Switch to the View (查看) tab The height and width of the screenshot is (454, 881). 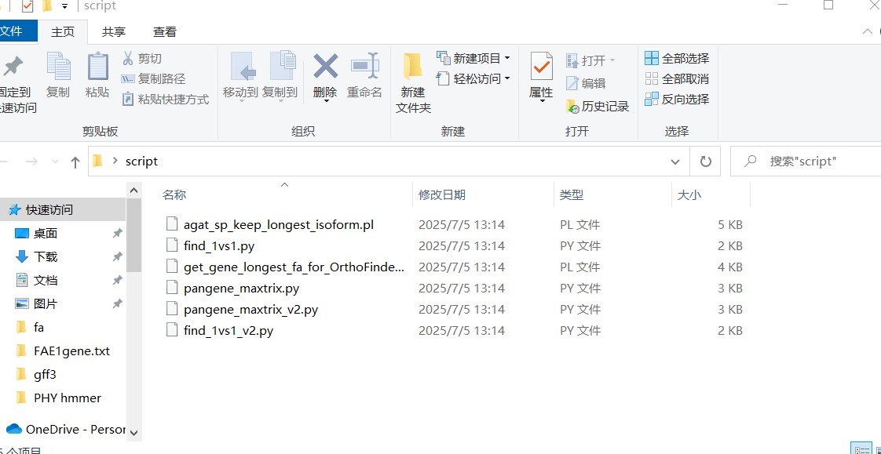[165, 32]
